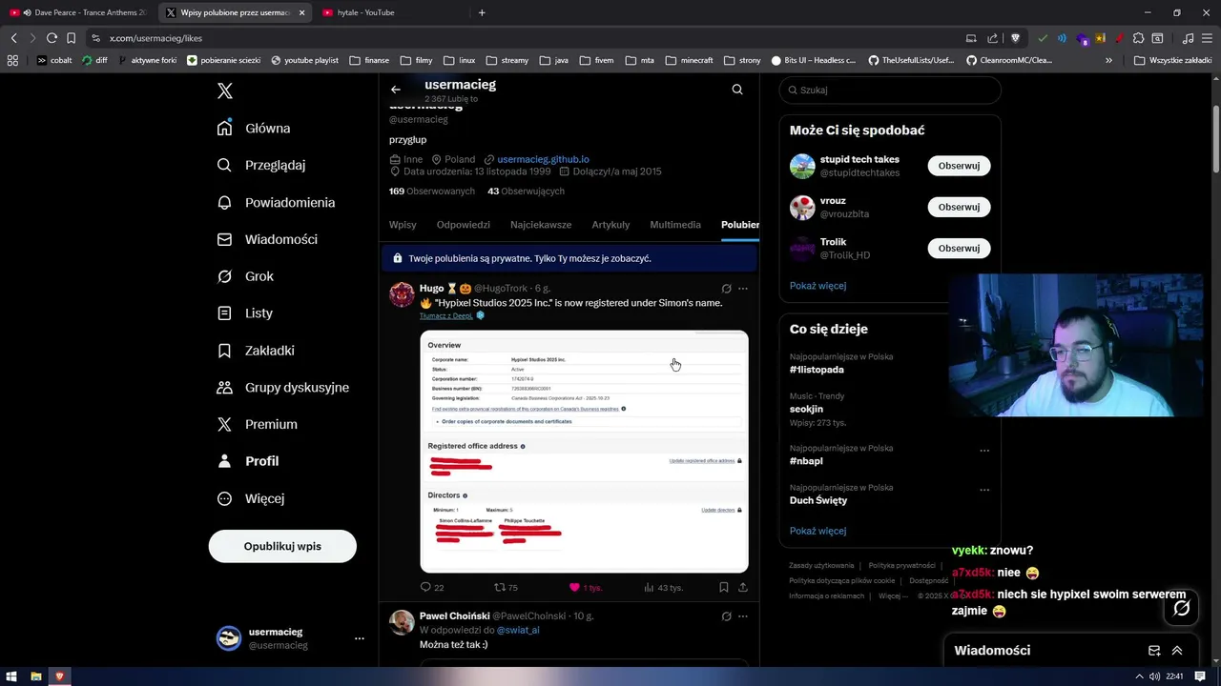
Task: Switch to the Multimedia tab
Action: (675, 225)
